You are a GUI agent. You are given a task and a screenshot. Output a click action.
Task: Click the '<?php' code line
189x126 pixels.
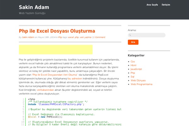pyautogui.click(x=31, y=99)
